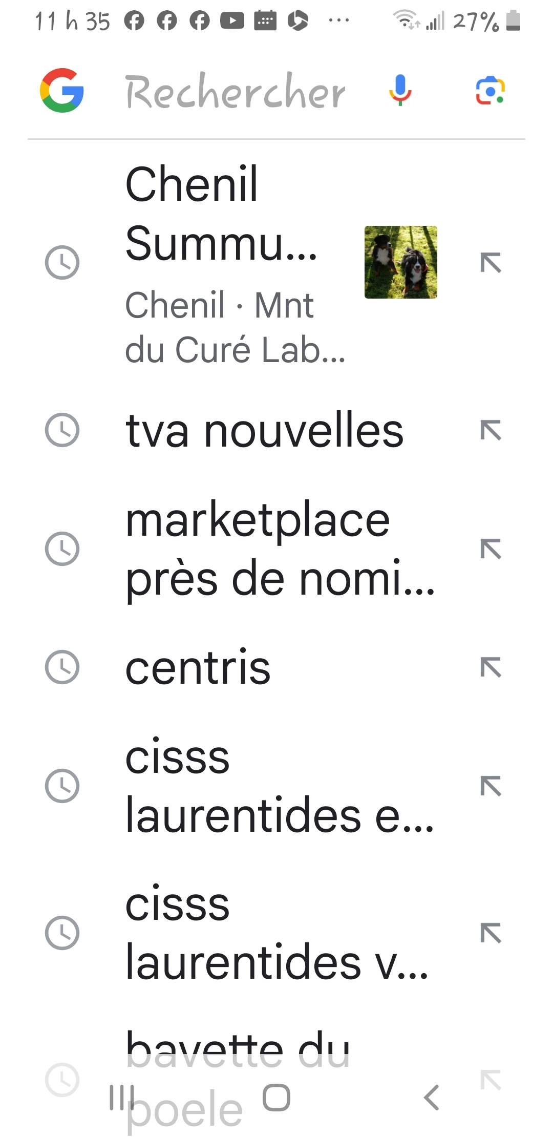Insert cisss laurentides v… via arrow
This screenshot has width=553, height=1137.
tap(491, 933)
